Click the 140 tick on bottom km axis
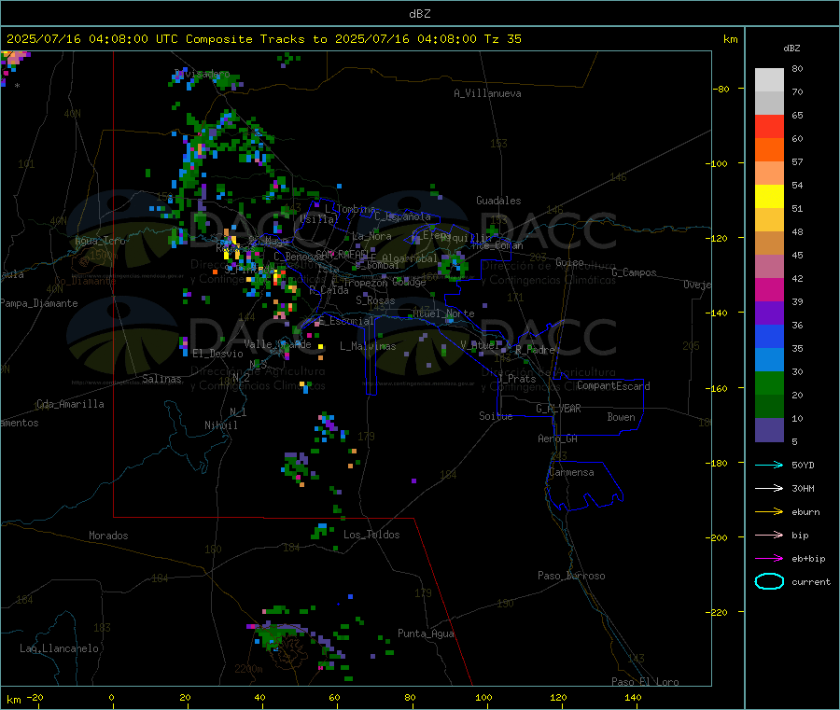The width and height of the screenshot is (840, 710). tap(633, 697)
